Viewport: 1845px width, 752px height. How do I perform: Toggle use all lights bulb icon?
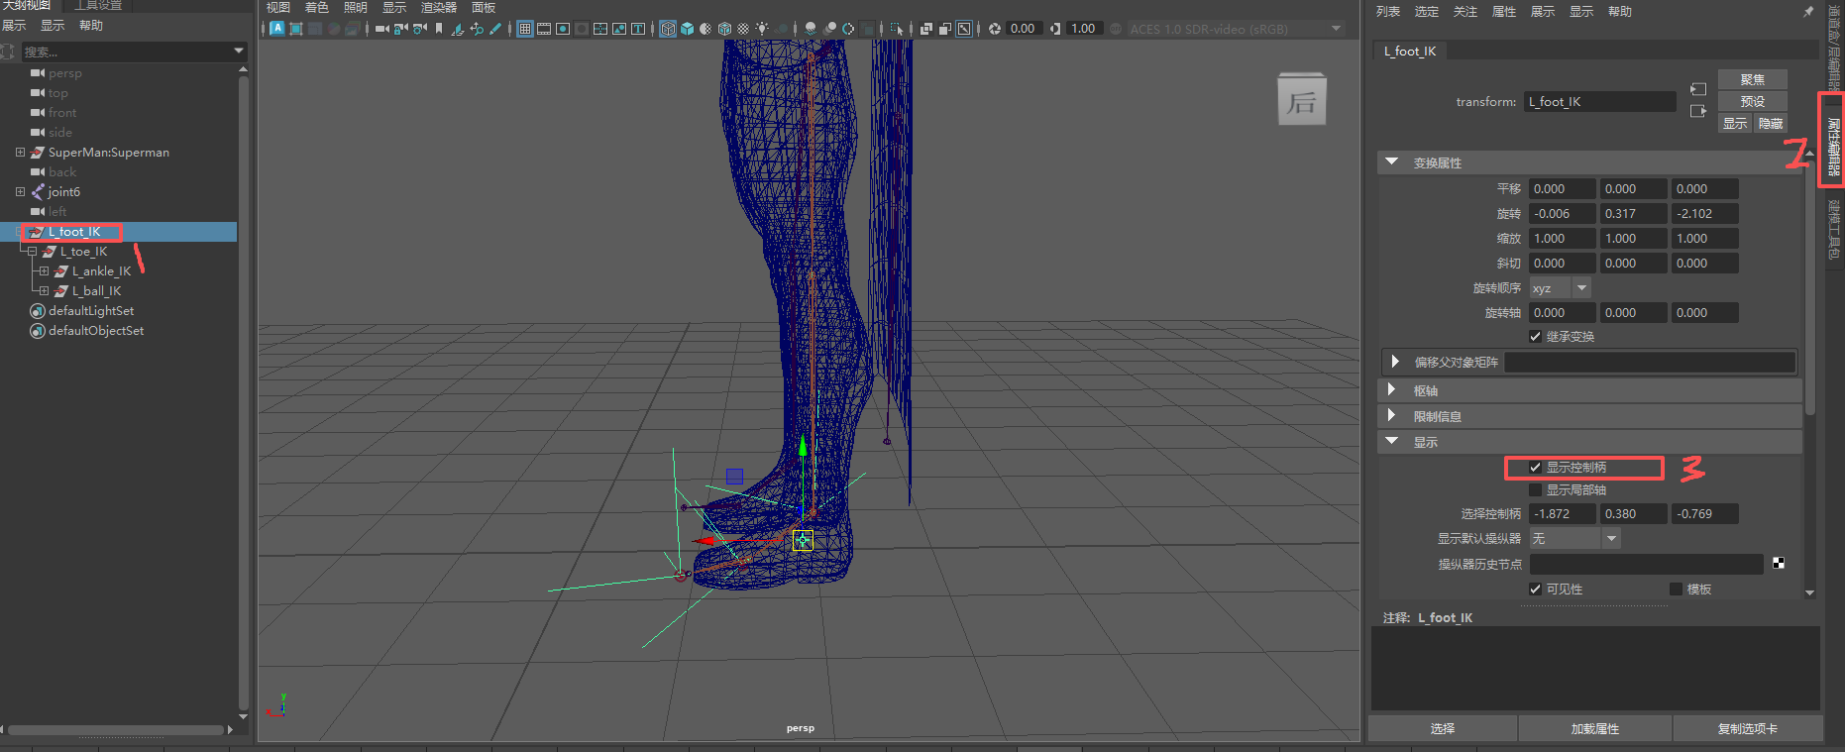click(x=762, y=29)
